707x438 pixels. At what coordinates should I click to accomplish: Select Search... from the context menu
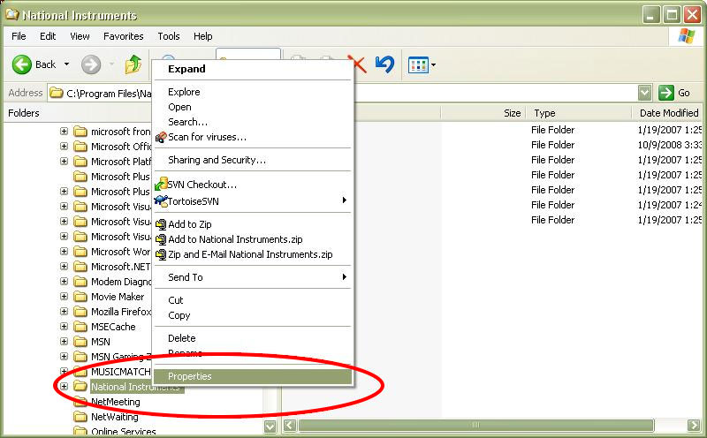[x=253, y=122]
